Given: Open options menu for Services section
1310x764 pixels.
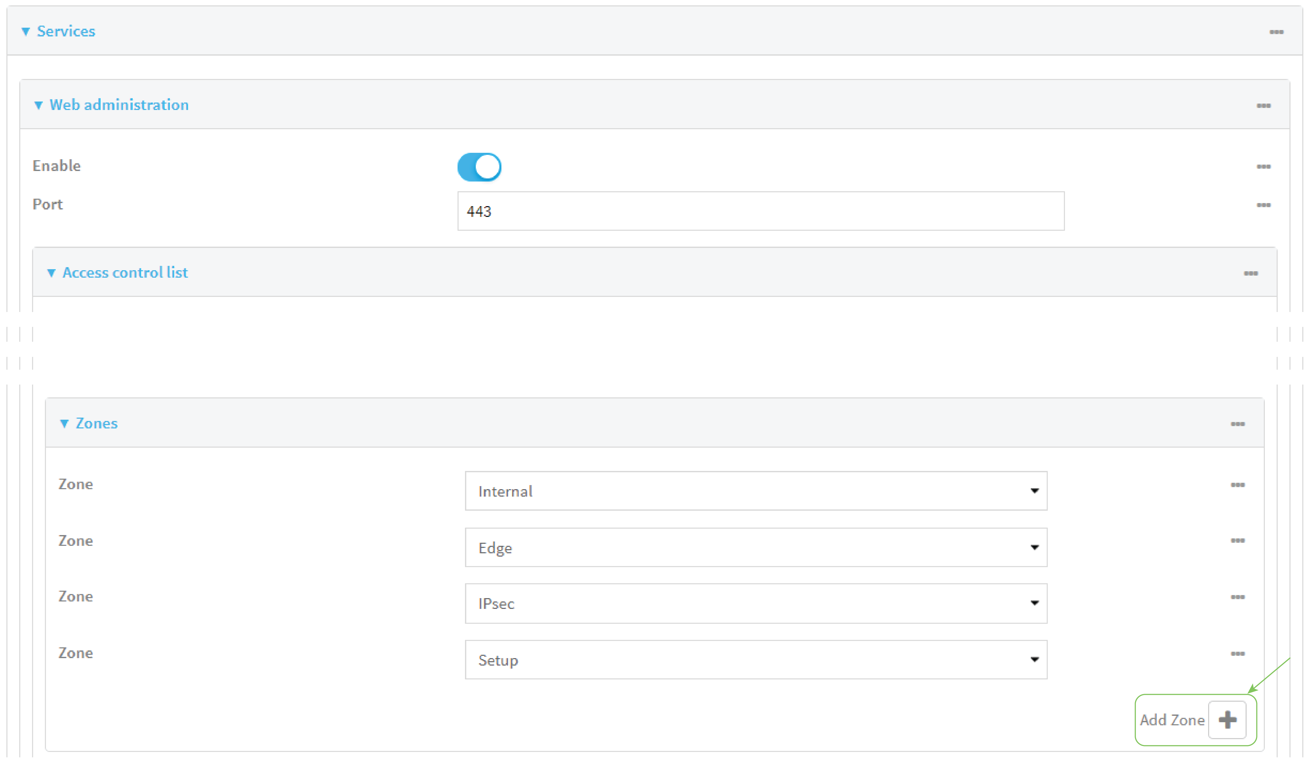Looking at the screenshot, I should point(1276,32).
